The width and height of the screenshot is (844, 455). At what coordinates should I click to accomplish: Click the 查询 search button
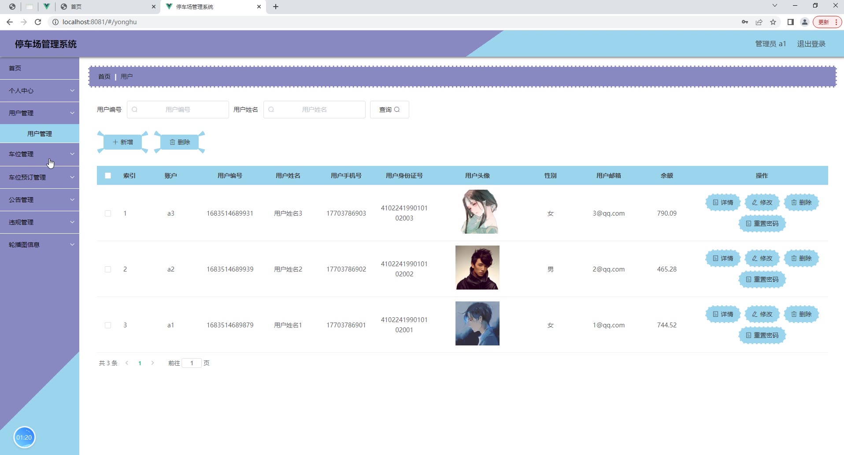click(x=389, y=110)
